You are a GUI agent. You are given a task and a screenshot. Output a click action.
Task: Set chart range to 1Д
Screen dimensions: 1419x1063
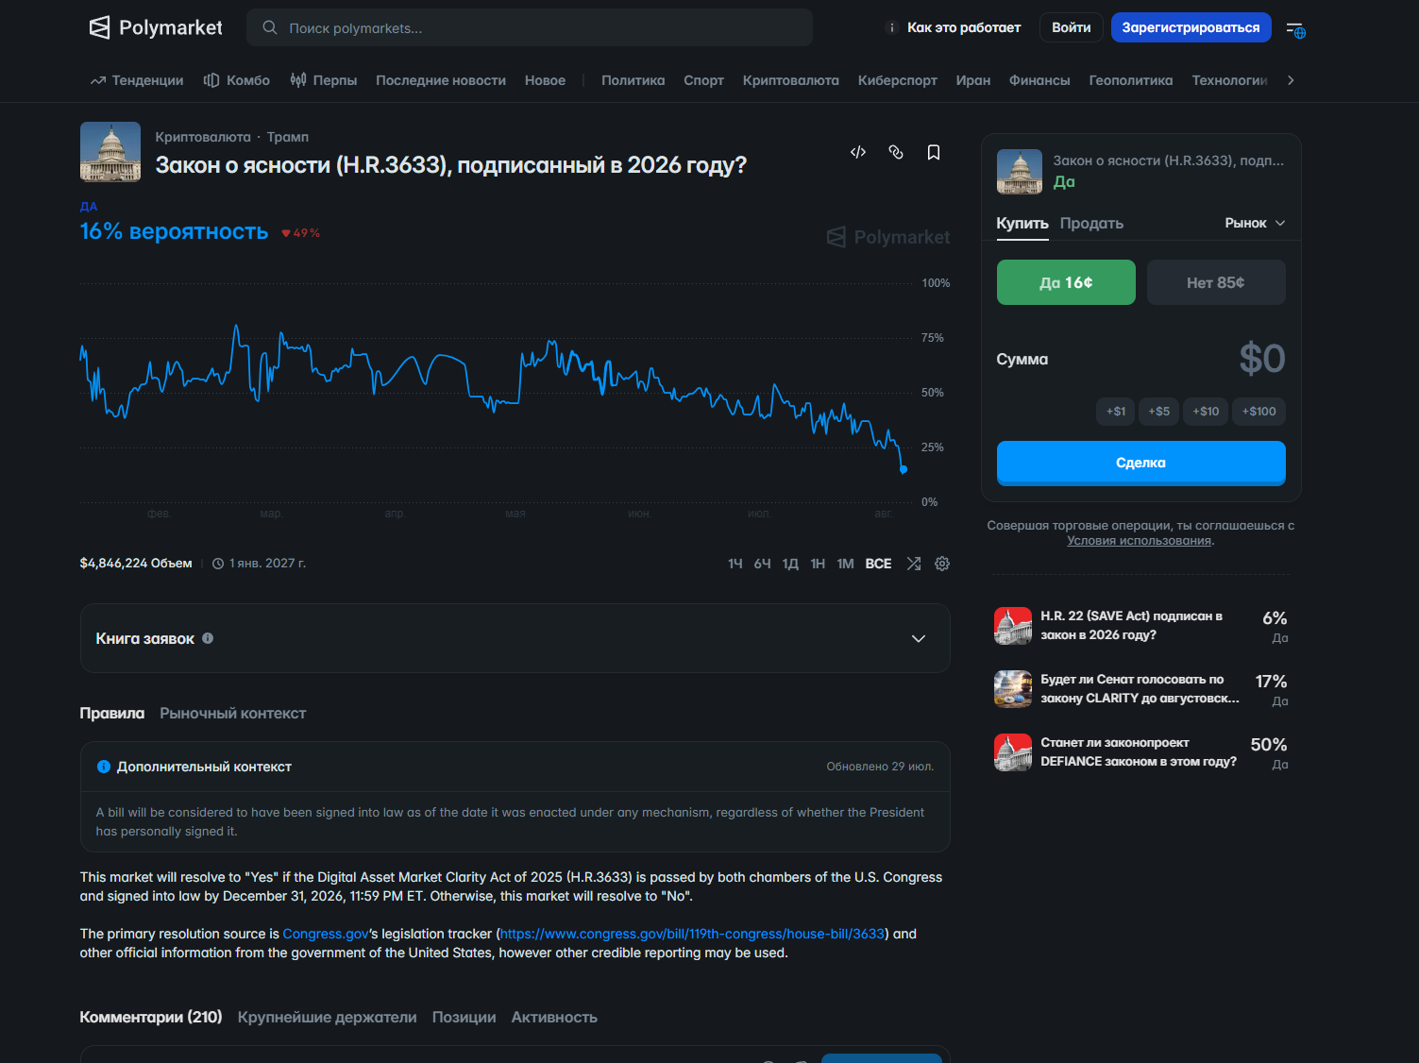[791, 564]
